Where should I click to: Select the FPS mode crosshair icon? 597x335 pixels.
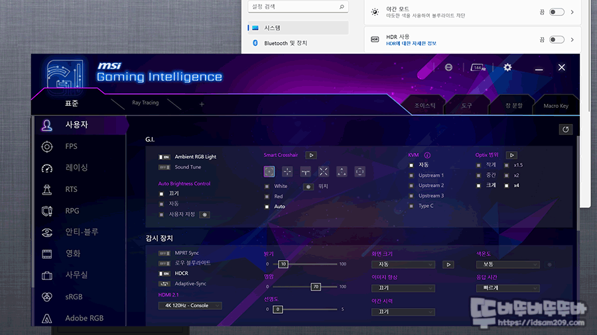tap(47, 146)
